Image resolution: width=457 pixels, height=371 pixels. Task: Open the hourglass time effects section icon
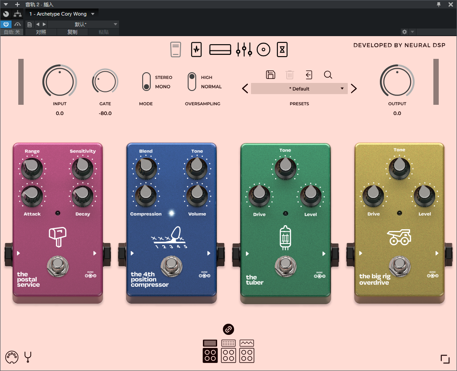click(x=282, y=49)
